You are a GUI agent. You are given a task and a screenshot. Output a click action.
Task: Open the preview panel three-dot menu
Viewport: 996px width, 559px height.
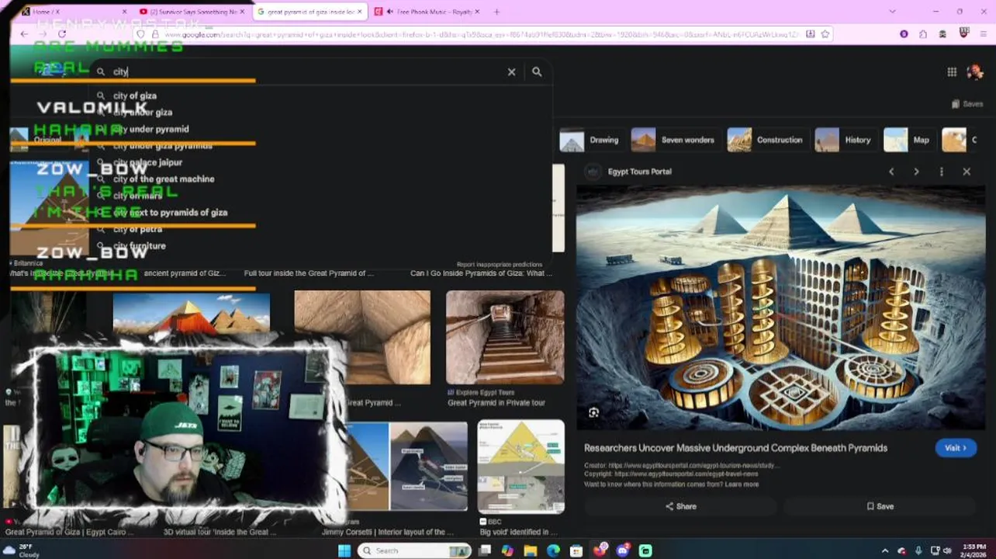click(x=942, y=172)
